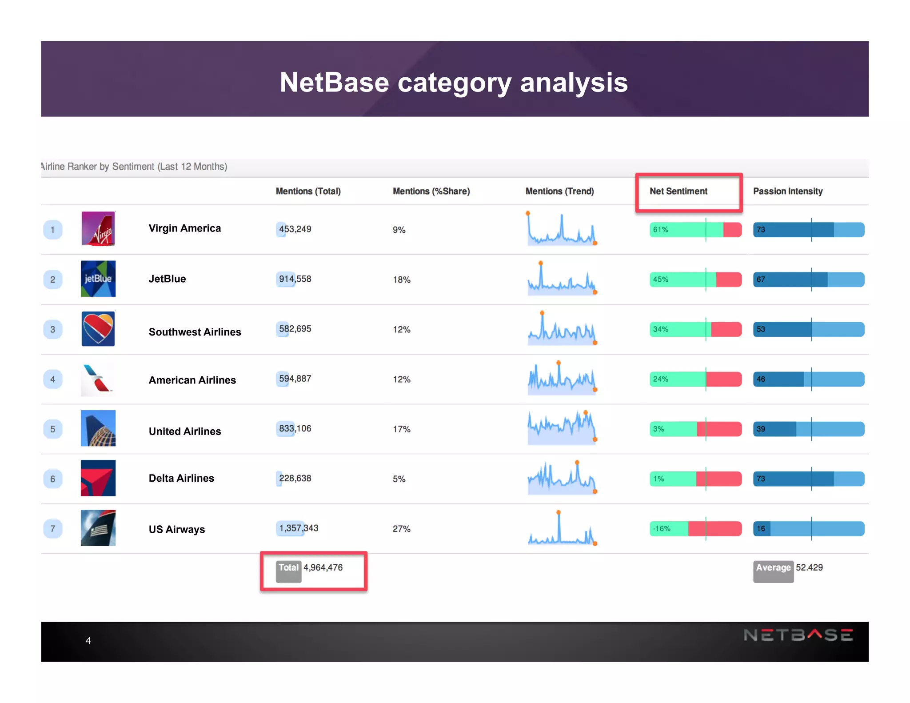Click rank badge number 4
Viewport: 910px width, 703px height.
53,379
